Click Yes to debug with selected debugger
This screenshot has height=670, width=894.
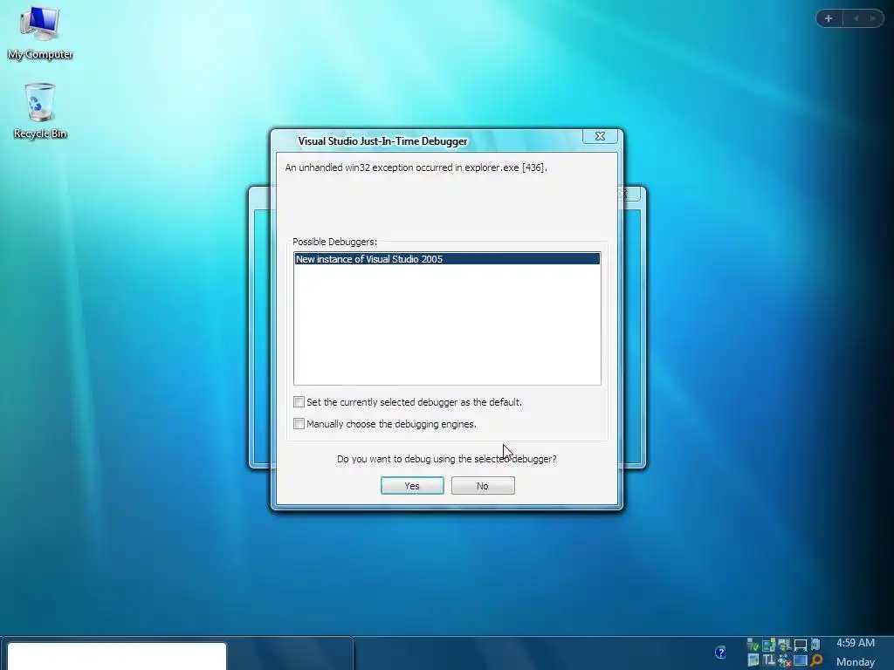point(412,485)
